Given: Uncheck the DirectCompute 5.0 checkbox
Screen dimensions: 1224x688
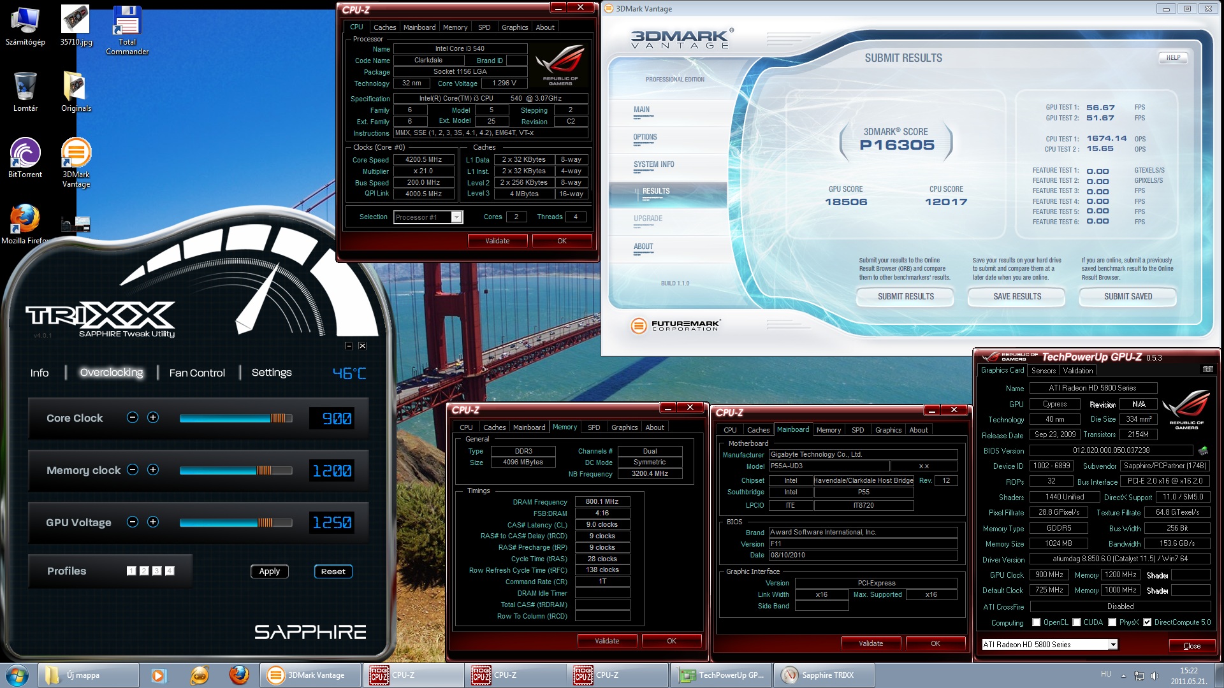Looking at the screenshot, I should pos(1147,622).
